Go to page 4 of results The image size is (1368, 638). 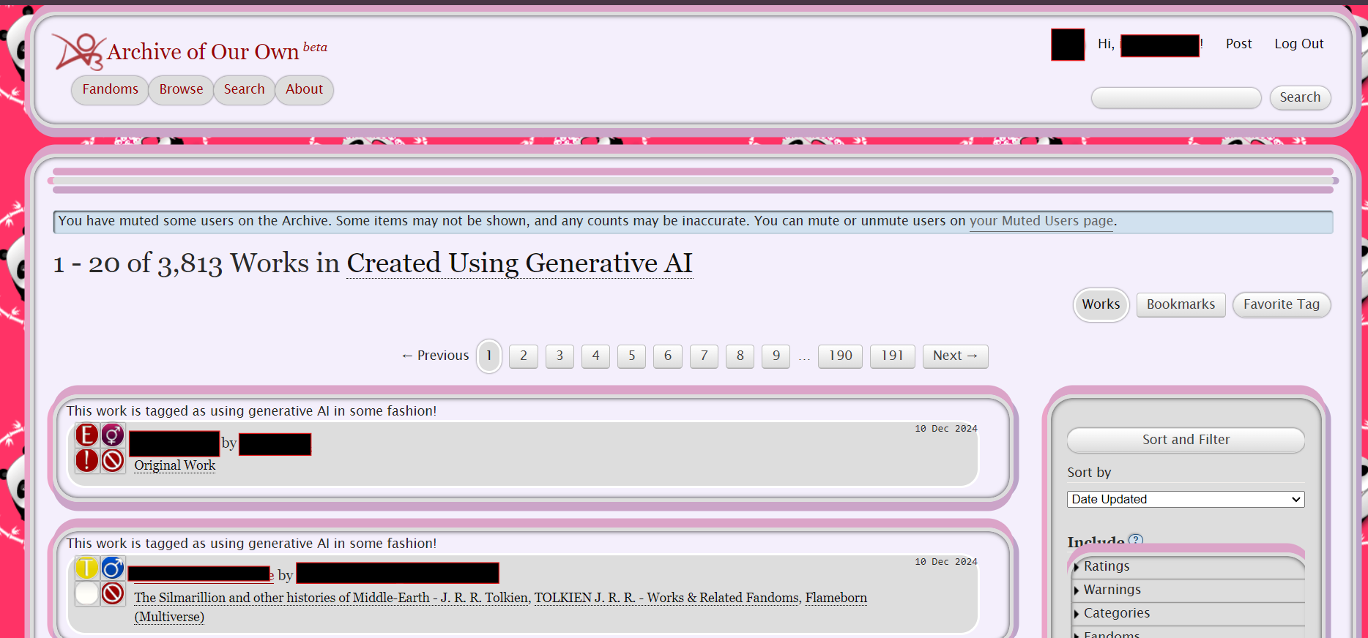(x=595, y=356)
